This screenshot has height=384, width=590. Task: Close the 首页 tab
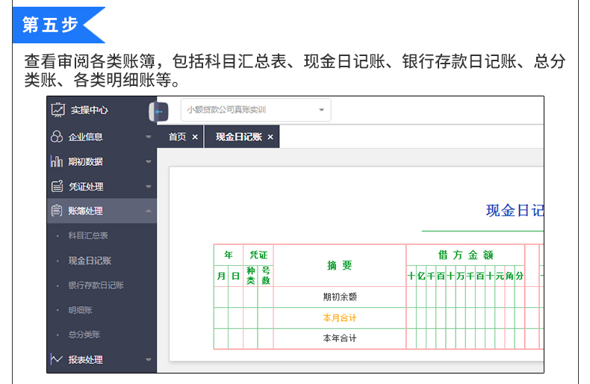click(x=195, y=137)
